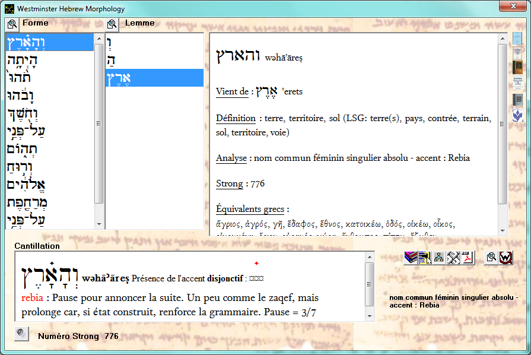Select the form וְהָאָרֶץ in the Forme list
Image resolution: width=531 pixels, height=355 pixels.
pyautogui.click(x=50, y=42)
